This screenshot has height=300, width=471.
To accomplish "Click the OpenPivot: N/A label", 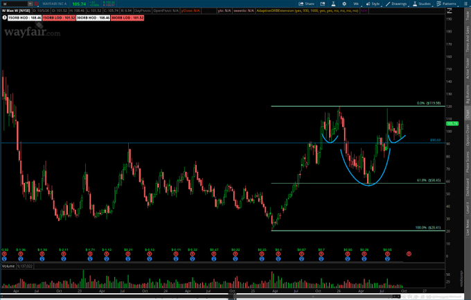I will [166, 11].
